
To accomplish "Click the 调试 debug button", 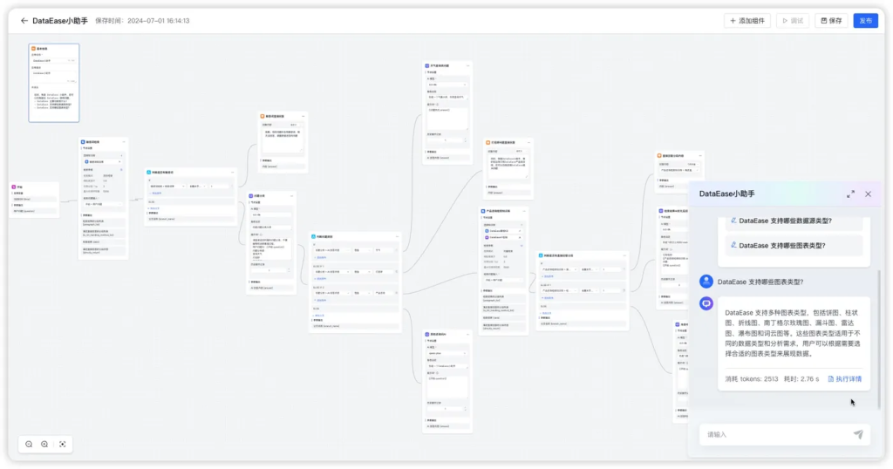I will [x=792, y=21].
